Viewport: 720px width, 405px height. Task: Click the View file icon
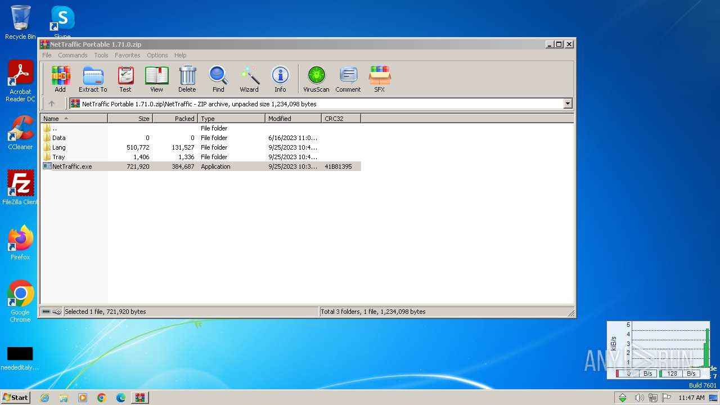(x=156, y=79)
